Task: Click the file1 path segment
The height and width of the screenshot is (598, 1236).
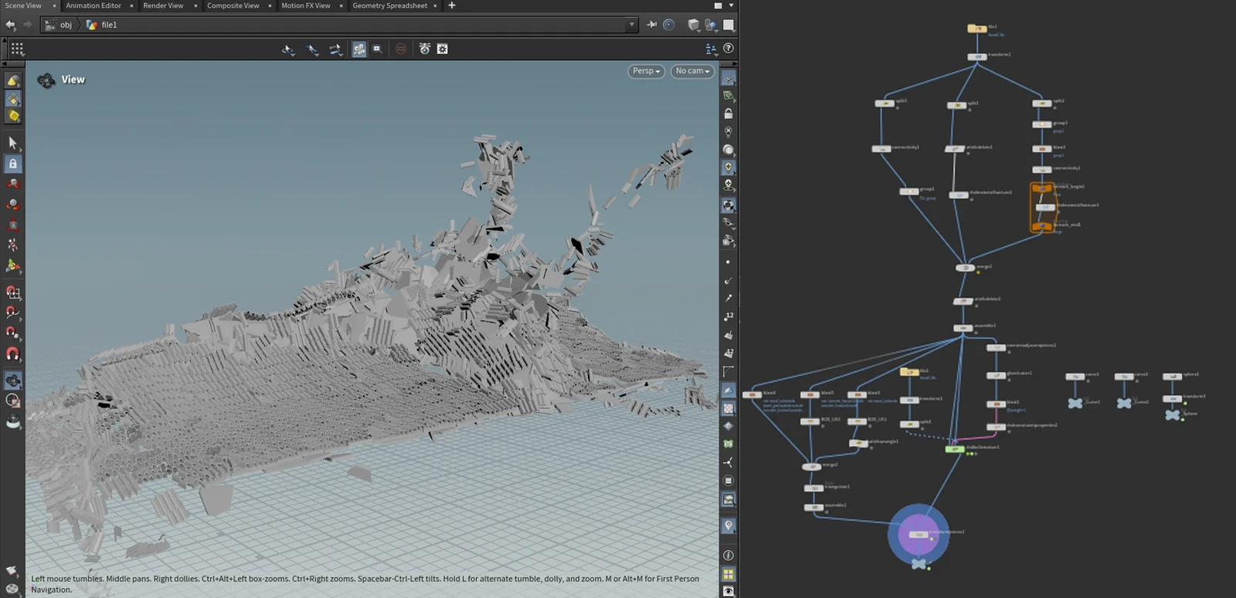Action: coord(102,25)
